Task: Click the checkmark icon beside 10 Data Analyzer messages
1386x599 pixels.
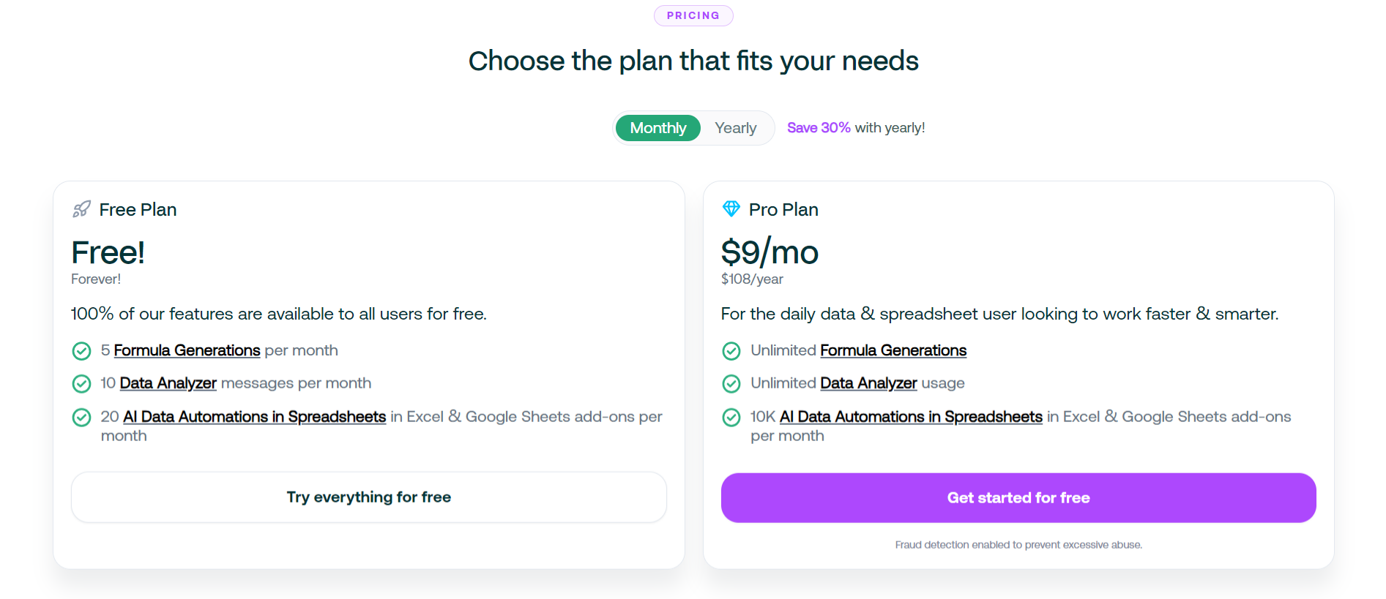Action: pyautogui.click(x=81, y=383)
